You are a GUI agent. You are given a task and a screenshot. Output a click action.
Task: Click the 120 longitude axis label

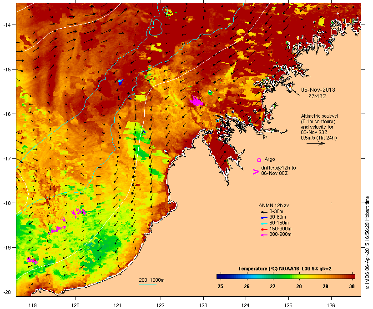click(76, 305)
